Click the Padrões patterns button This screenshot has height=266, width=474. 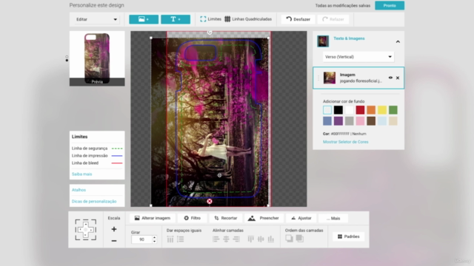(349, 236)
